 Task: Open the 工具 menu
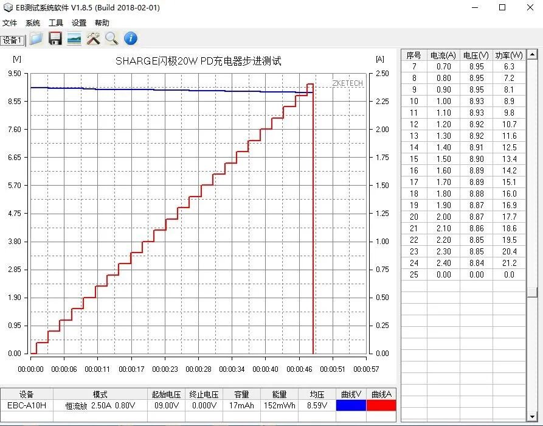click(56, 23)
